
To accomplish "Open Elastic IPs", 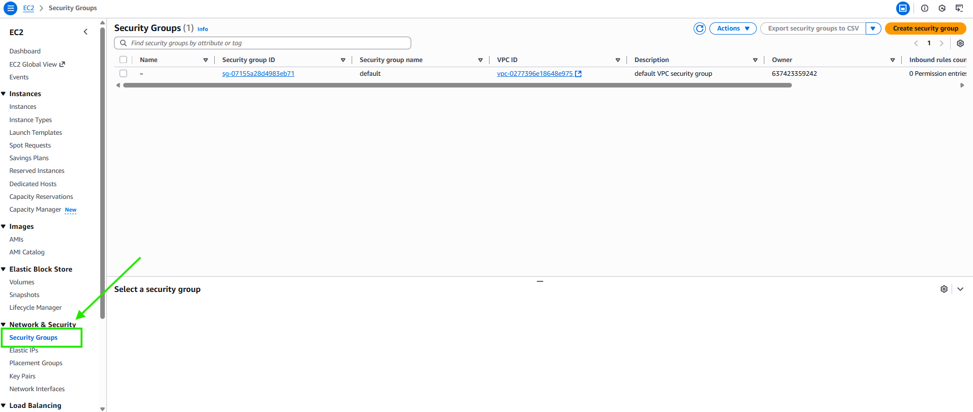I will (x=24, y=350).
